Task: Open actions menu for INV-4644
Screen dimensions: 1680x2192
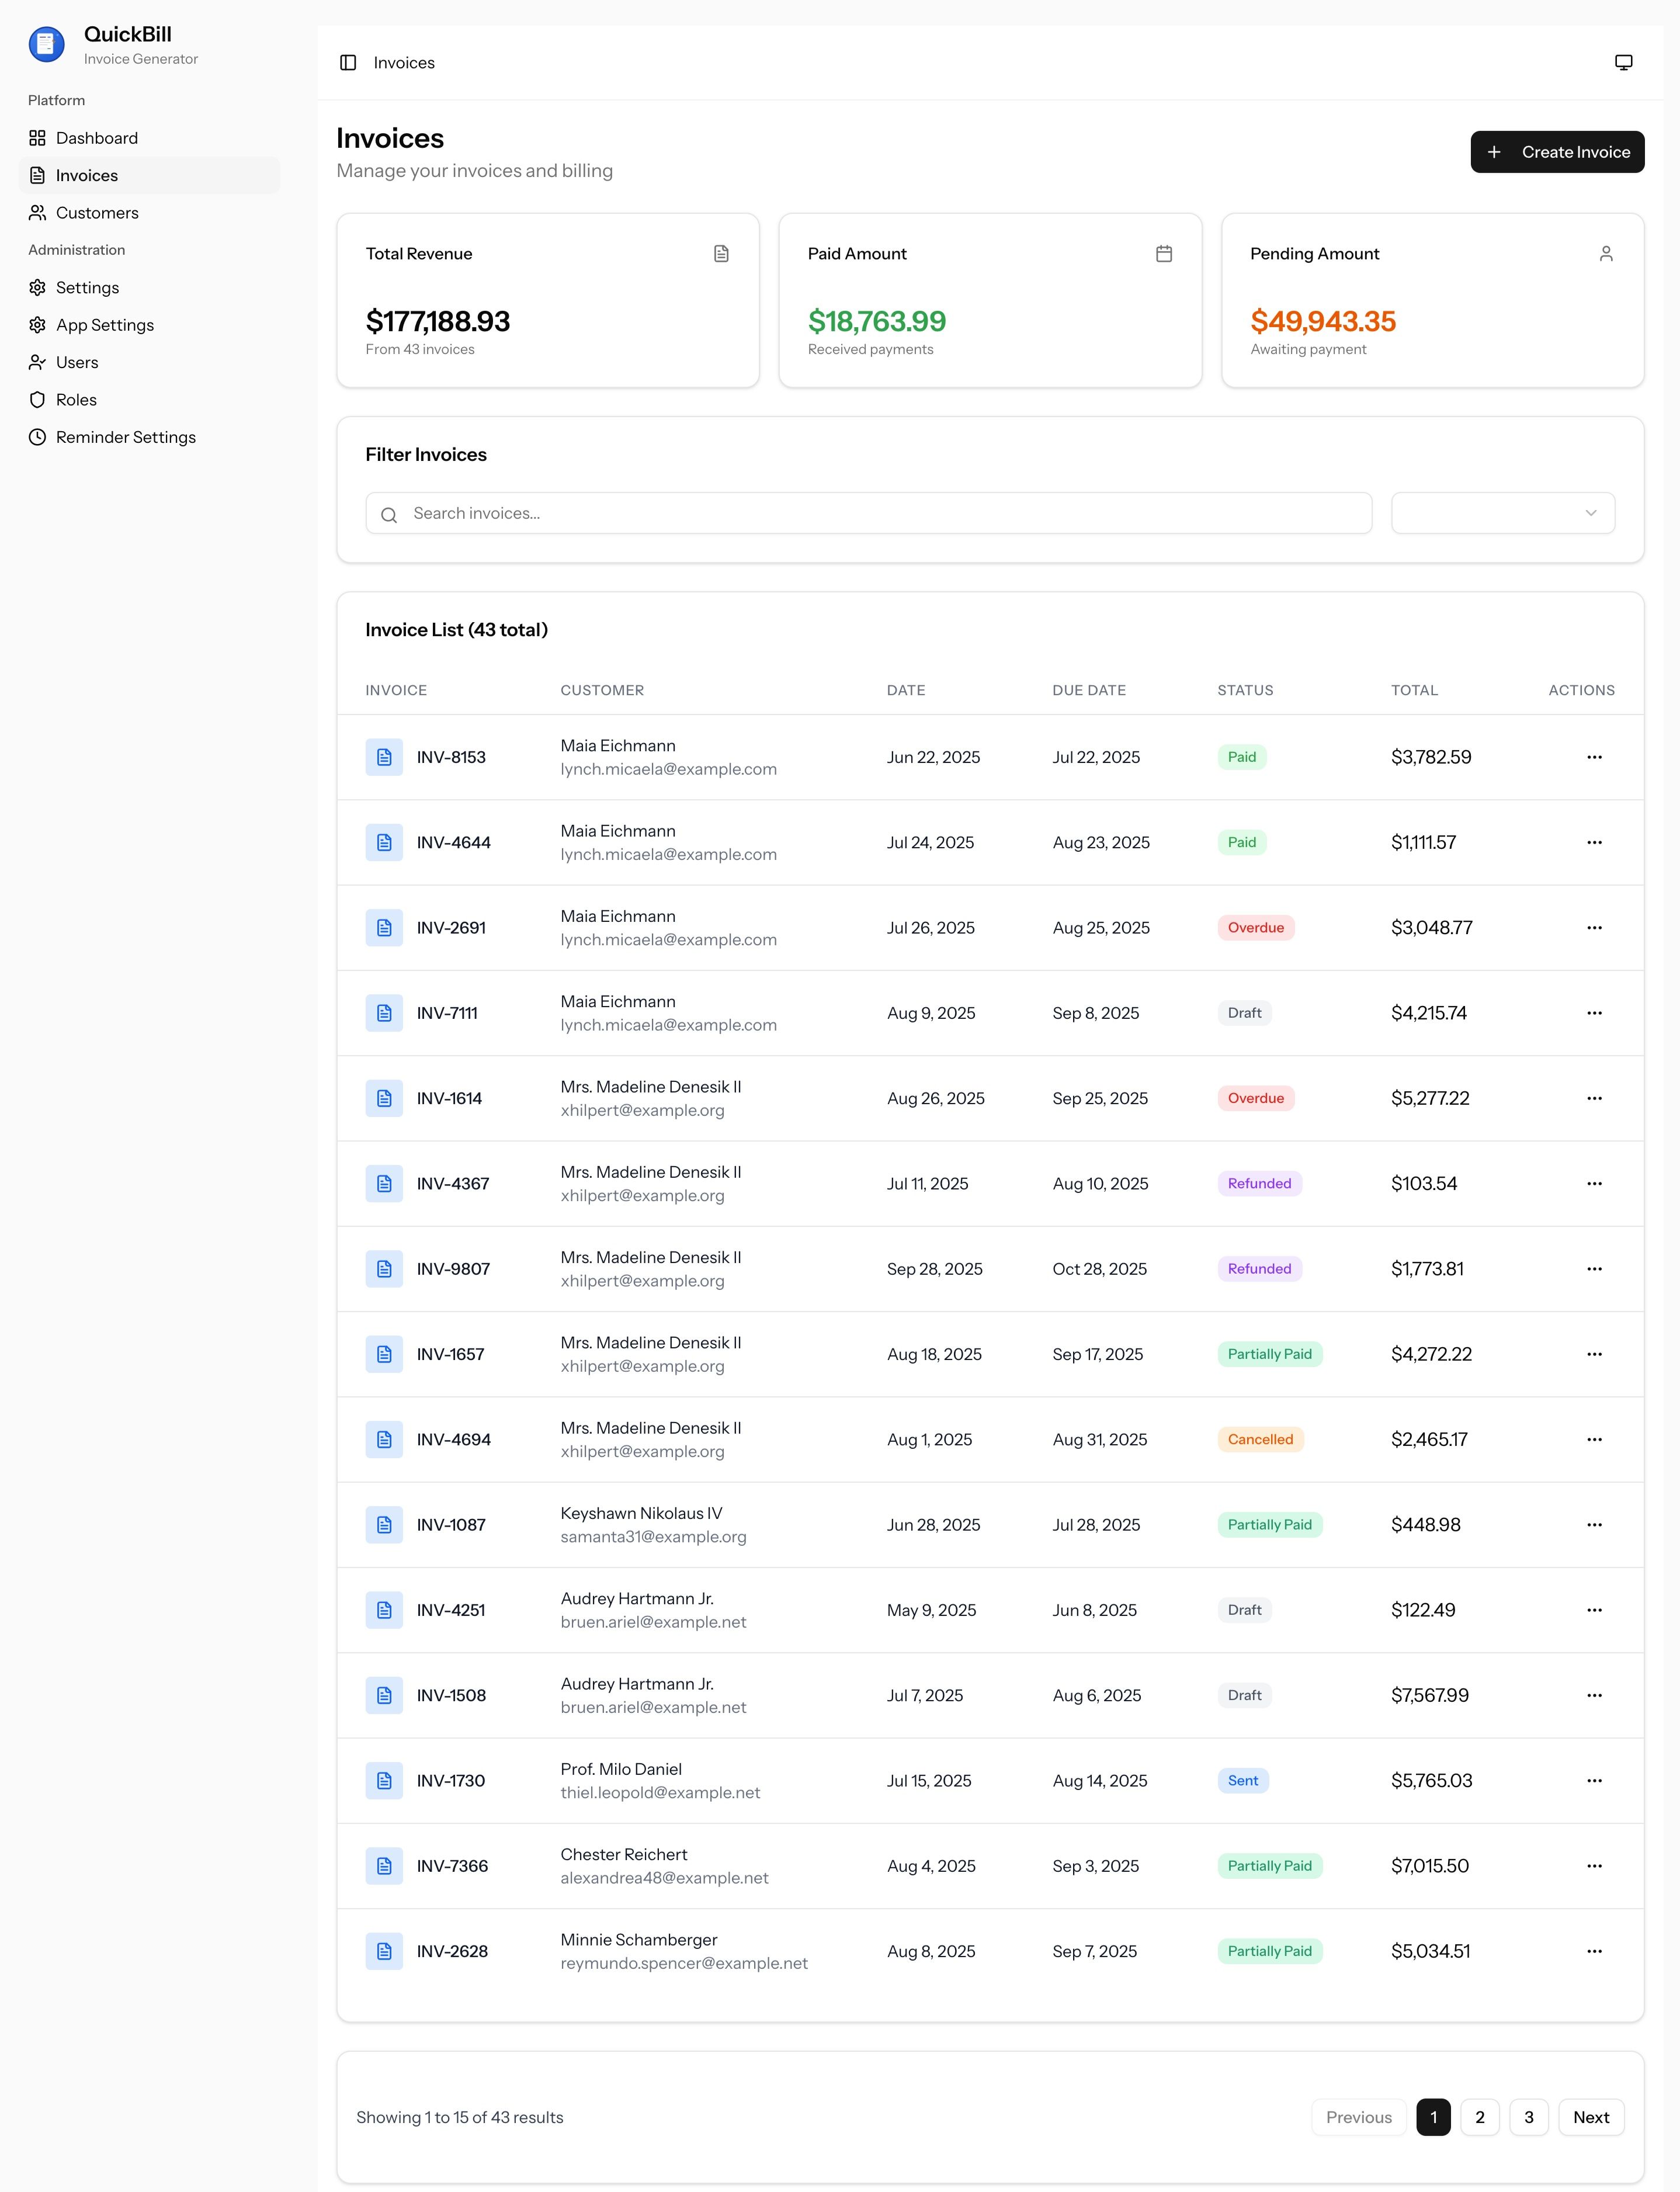Action: [x=1594, y=842]
